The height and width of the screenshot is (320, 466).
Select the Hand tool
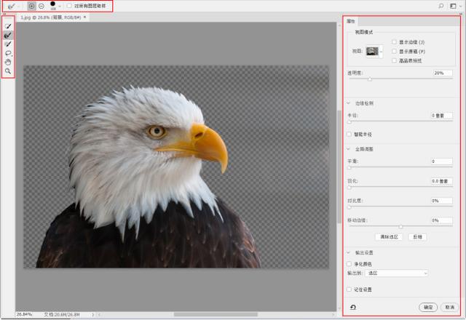8,62
